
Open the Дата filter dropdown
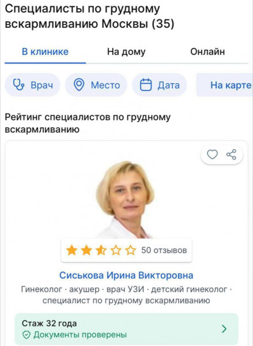pyautogui.click(x=160, y=85)
